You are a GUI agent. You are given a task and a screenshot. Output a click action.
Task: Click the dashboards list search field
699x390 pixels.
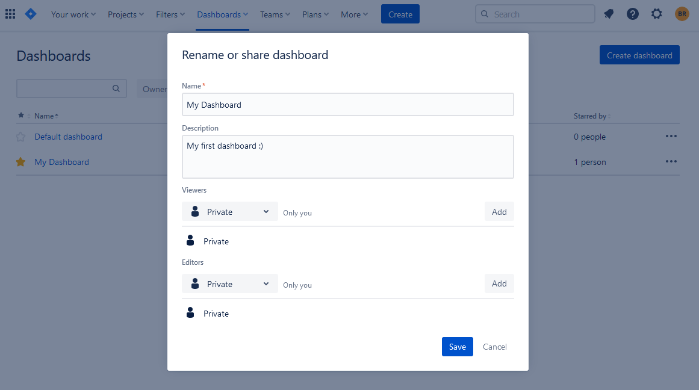tap(71, 88)
